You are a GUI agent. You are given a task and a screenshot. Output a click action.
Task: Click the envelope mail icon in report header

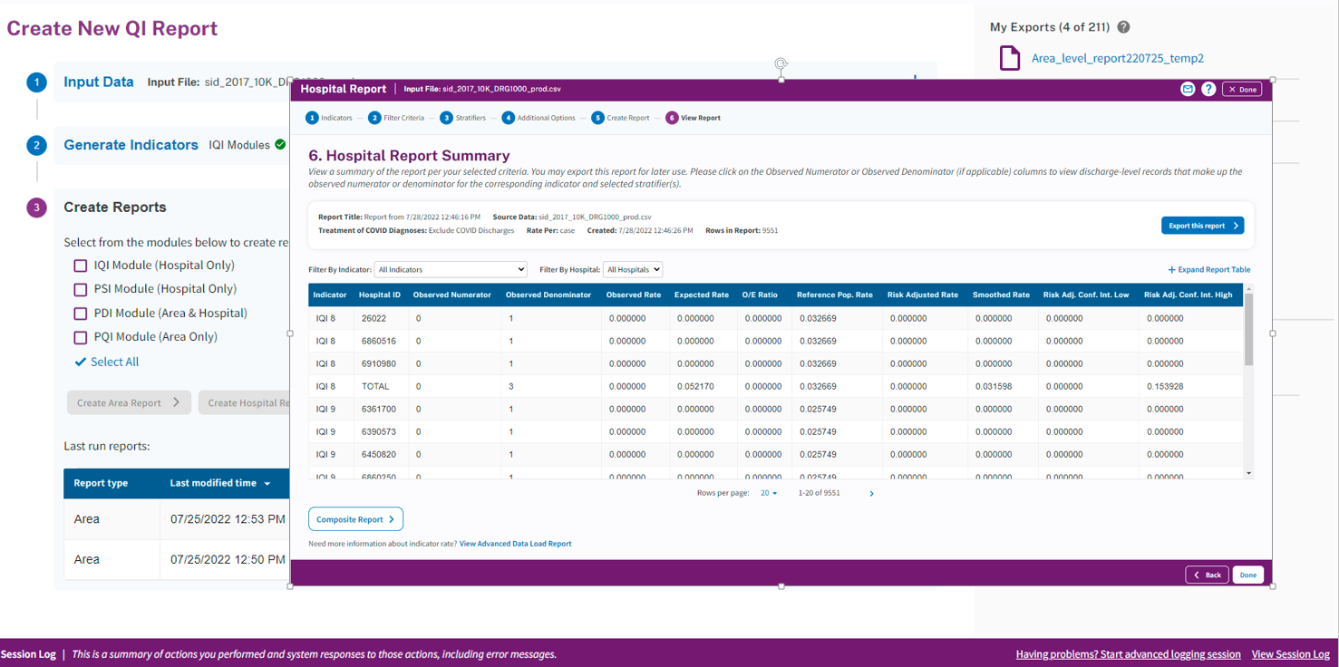[1188, 89]
